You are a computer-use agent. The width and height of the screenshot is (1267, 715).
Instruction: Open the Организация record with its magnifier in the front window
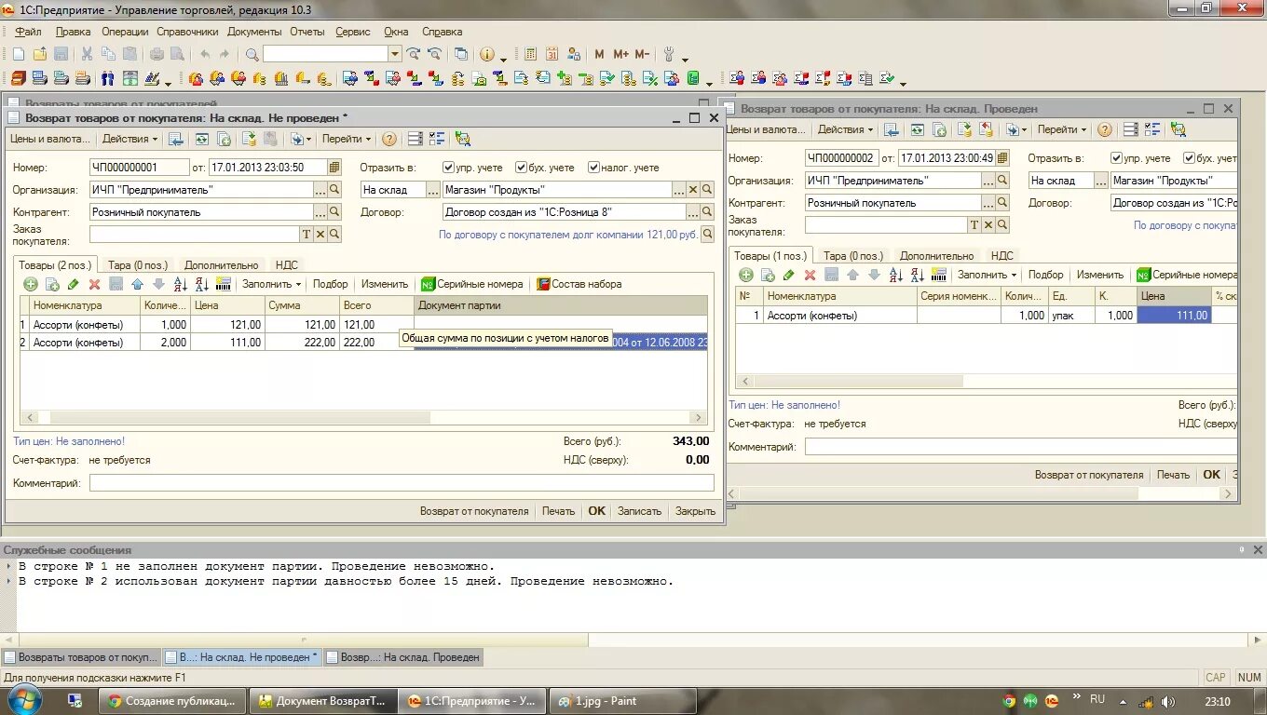[334, 190]
